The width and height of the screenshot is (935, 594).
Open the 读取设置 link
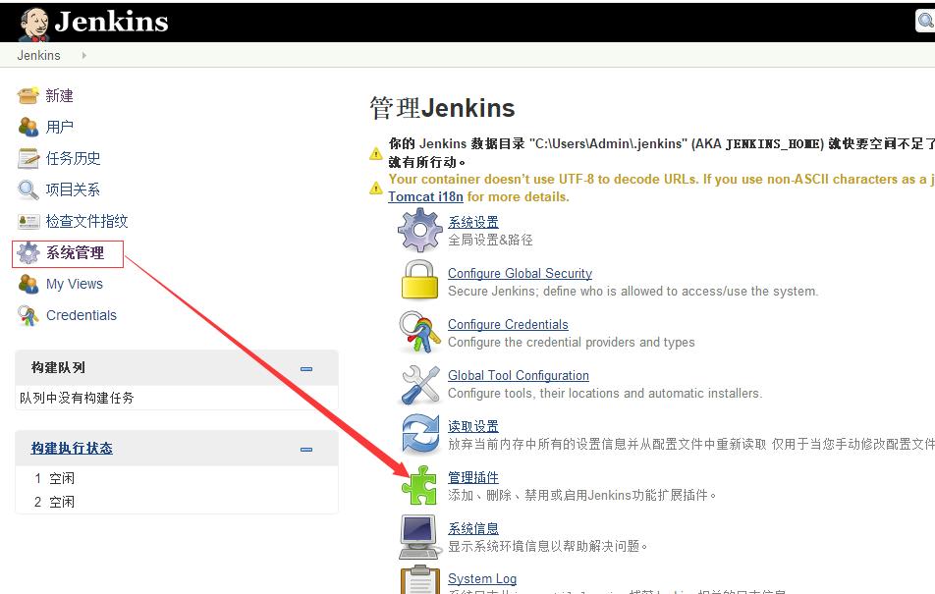(473, 426)
